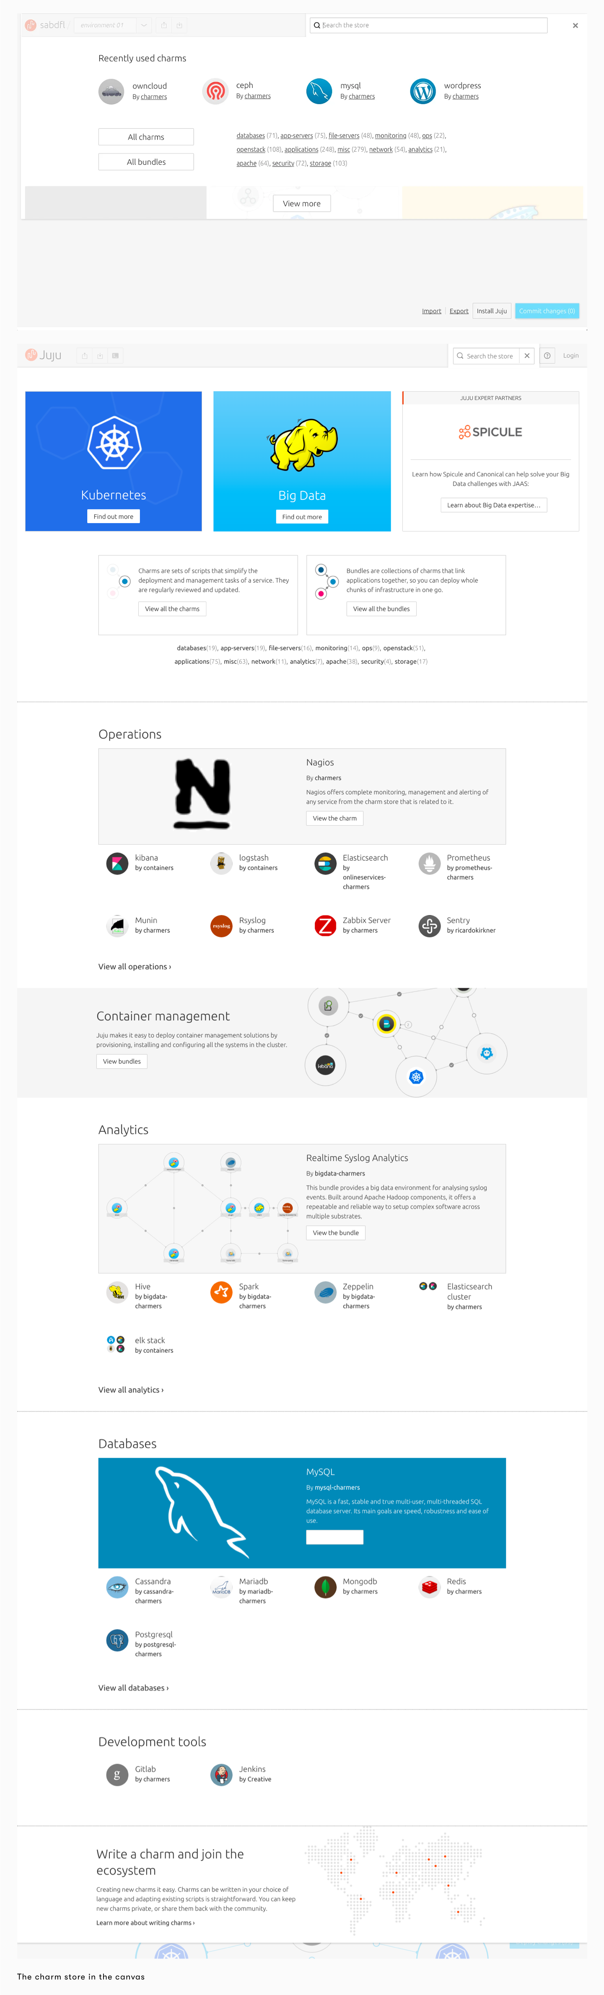604x1995 pixels.
Task: Open the owncloud charm icon
Action: [111, 91]
